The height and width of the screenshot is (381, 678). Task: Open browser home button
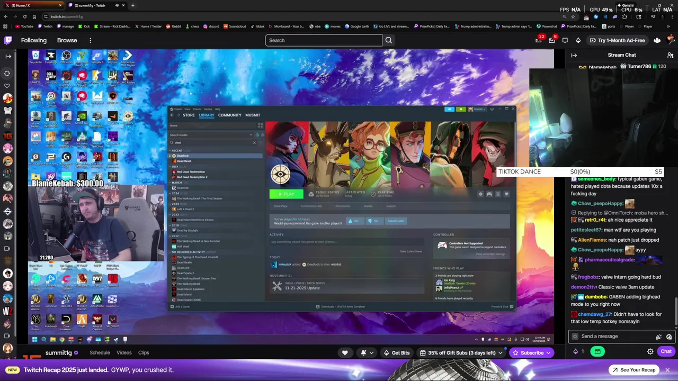pyautogui.click(x=34, y=16)
